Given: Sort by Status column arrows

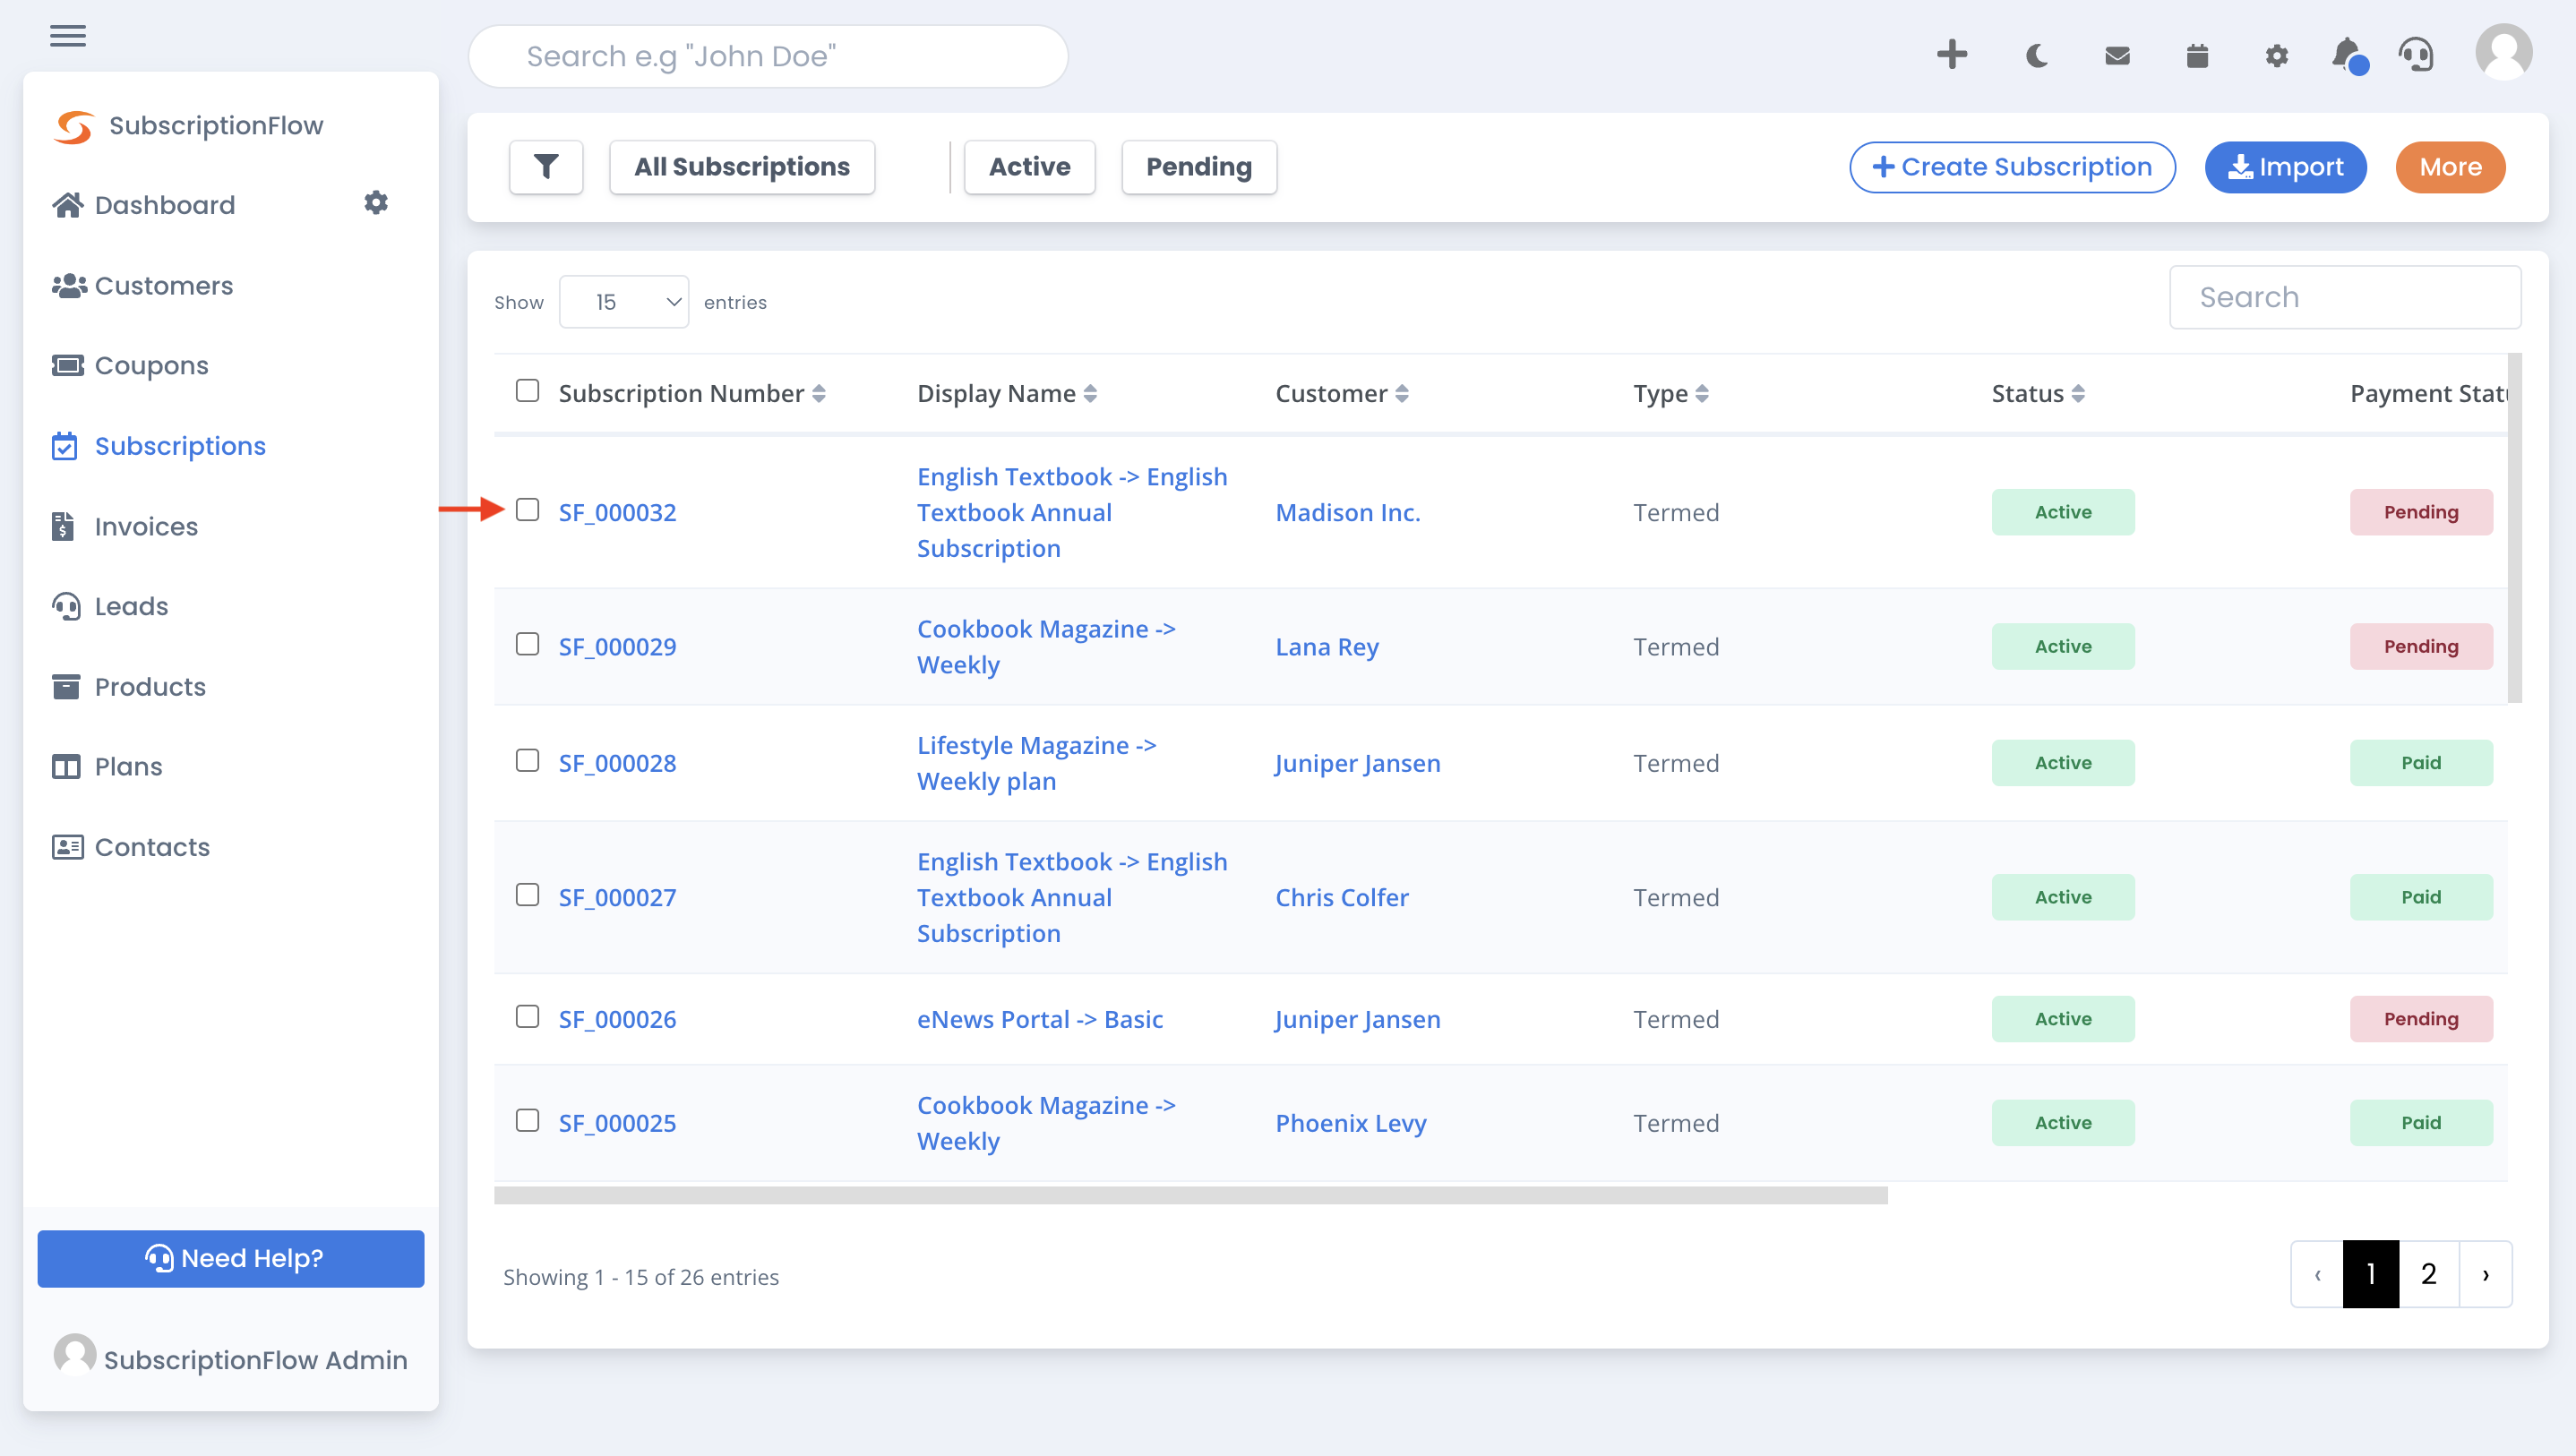Looking at the screenshot, I should [2078, 394].
